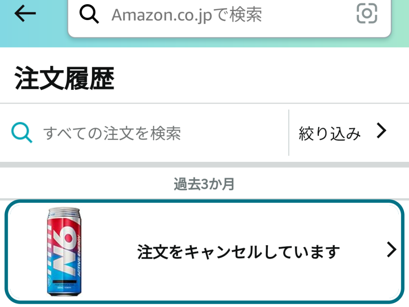The width and height of the screenshot is (409, 307).
Task: Click the silver lid of the drink can
Action: click(x=64, y=211)
